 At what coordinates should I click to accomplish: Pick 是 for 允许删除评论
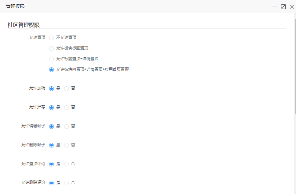click(x=51, y=183)
